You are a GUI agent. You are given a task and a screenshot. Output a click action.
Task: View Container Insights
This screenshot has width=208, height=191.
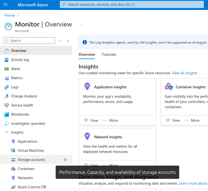coord(173,120)
